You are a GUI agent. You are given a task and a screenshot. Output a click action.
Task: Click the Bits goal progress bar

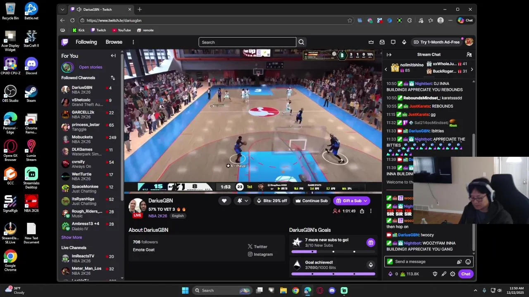tap(333, 274)
